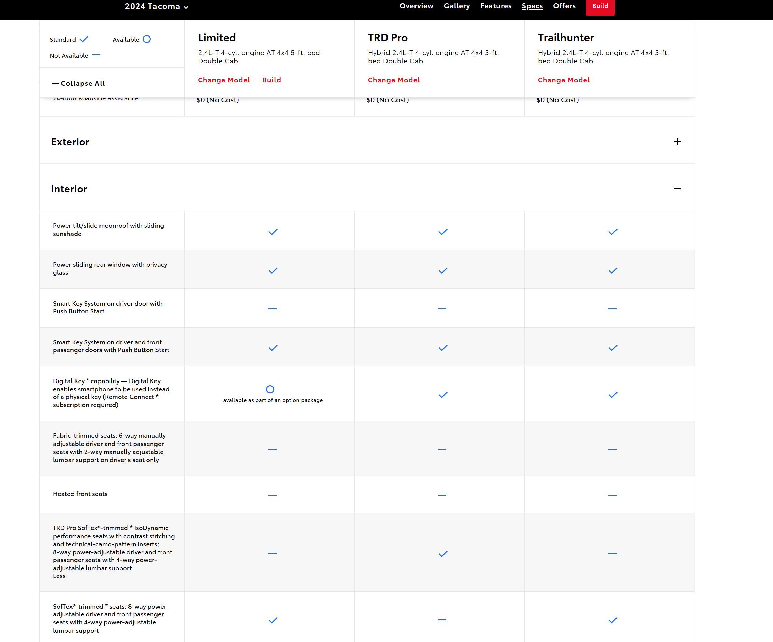773x642 pixels.
Task: Click Collapse All control
Action: pos(78,84)
